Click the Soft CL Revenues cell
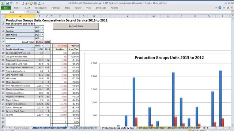The image size is (234, 131). [x=20, y=108]
